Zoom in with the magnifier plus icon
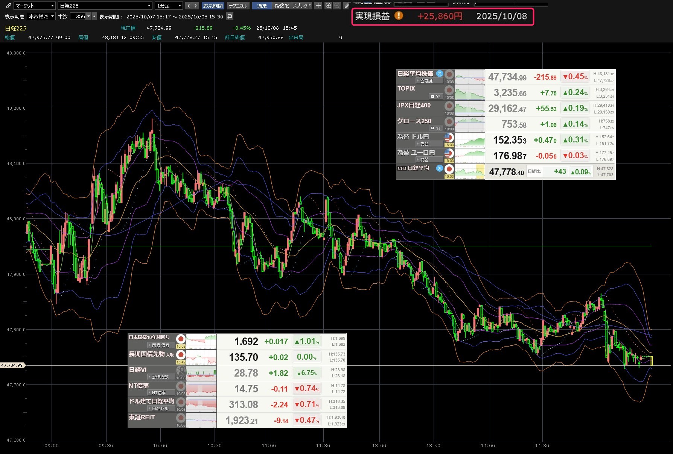Screen dimensions: 673x454 (x=328, y=6)
